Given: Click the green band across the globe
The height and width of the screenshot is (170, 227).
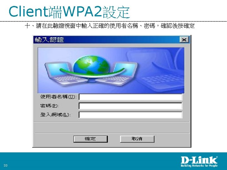Looking at the screenshot, I should (92, 72).
